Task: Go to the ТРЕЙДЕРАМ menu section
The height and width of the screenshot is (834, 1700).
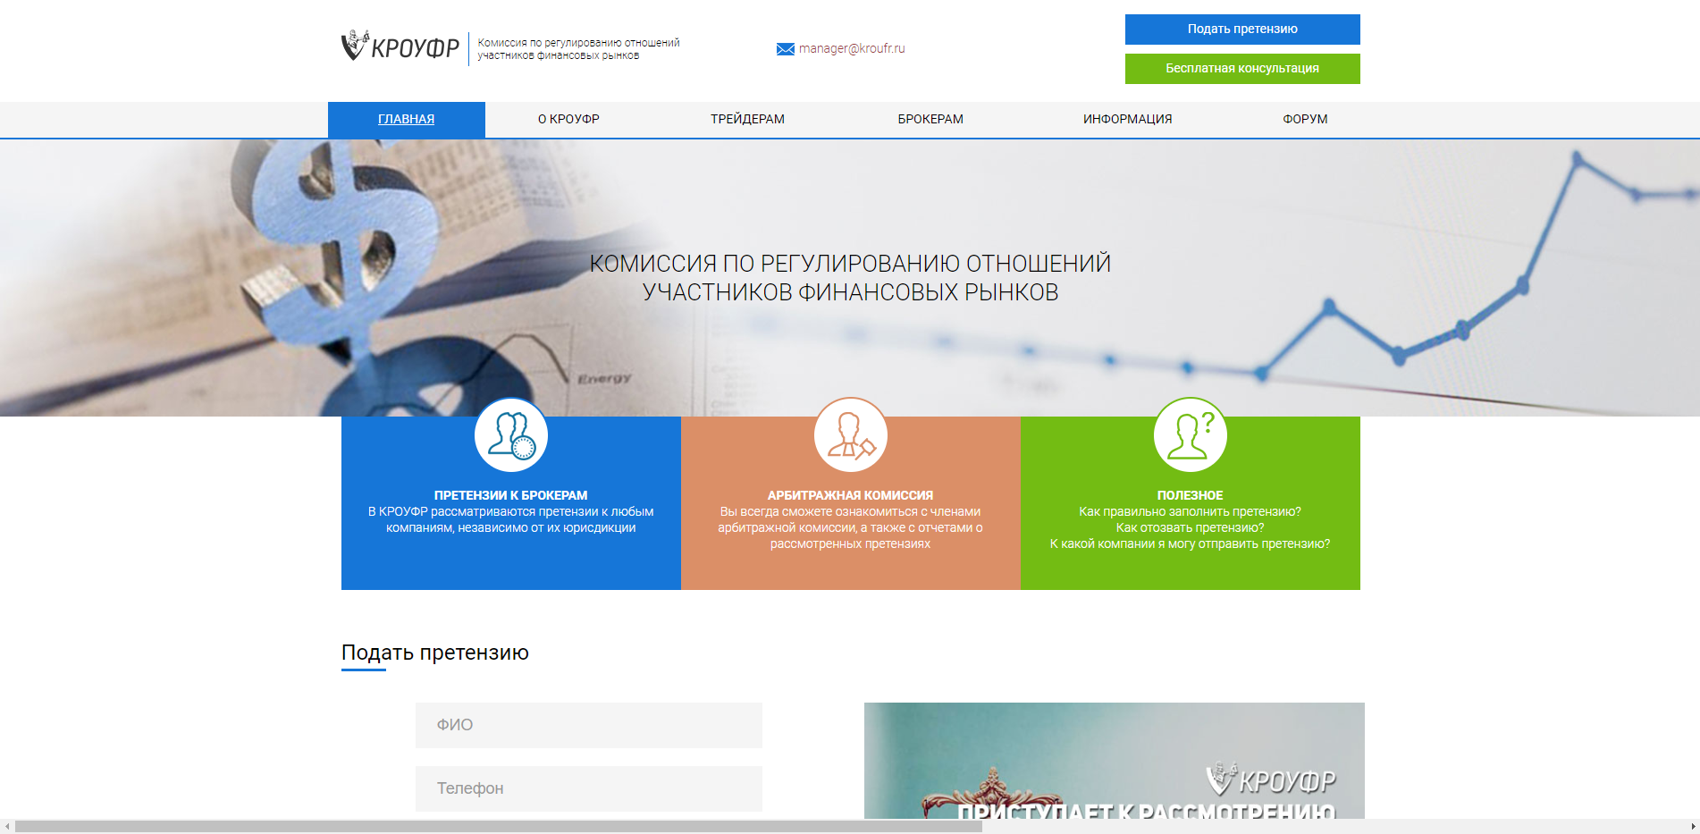Action: (747, 120)
